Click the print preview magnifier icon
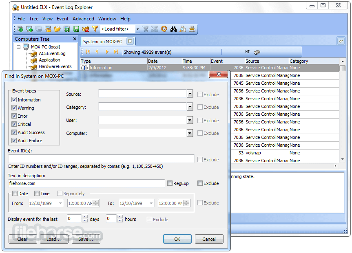The image size is (352, 253). (x=183, y=29)
